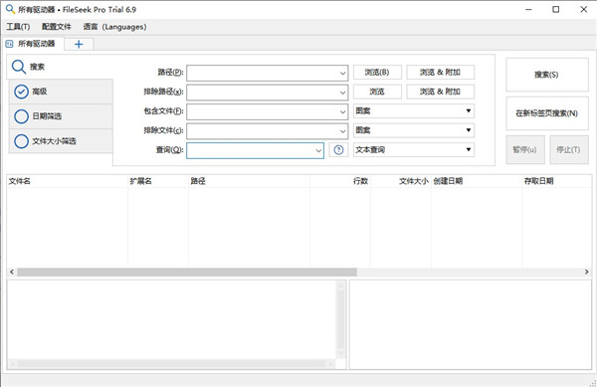Viewport: 597px width, 387px height.
Task: Open the 工具(T) menu
Action: (18, 27)
